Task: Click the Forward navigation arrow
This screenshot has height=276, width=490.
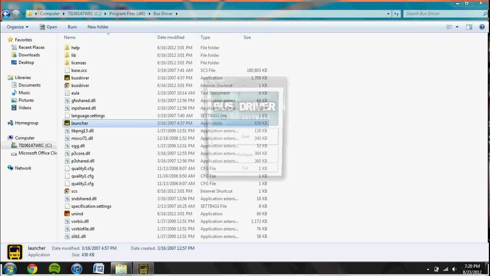Action: pyautogui.click(x=16, y=14)
